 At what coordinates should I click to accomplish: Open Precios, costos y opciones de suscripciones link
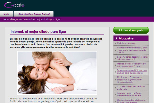[131, 65]
